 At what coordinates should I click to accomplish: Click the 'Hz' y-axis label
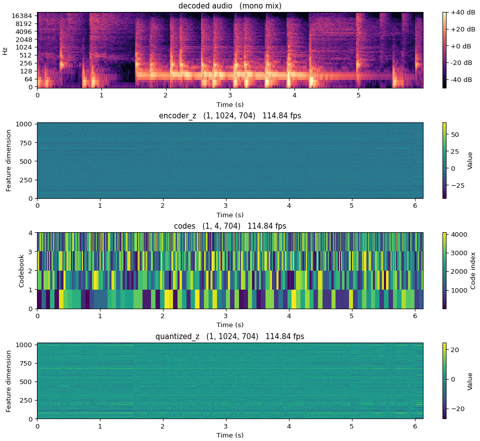(5, 50)
